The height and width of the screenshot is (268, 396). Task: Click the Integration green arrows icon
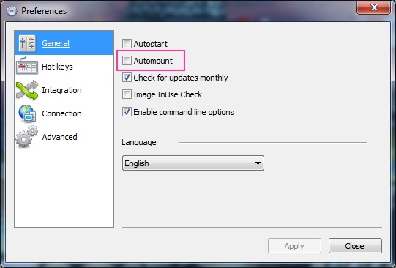coord(27,90)
